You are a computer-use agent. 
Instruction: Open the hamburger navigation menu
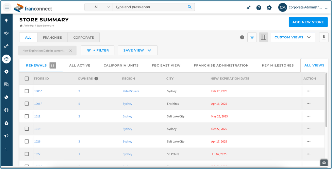(7, 7)
